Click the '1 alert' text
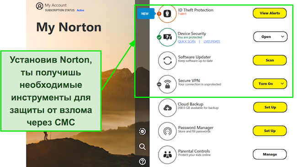 (182, 14)
